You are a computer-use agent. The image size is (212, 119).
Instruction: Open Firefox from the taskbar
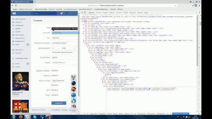pyautogui.click(x=21, y=117)
